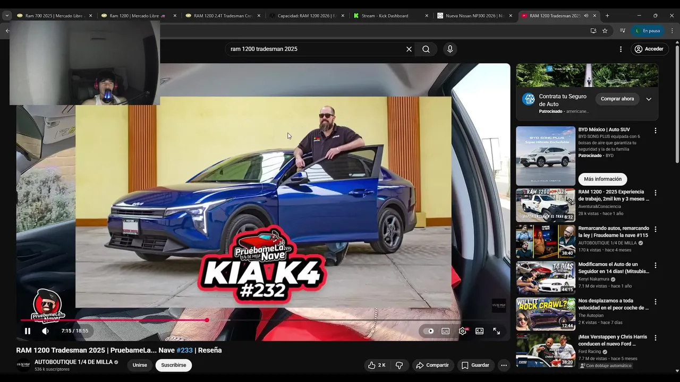Viewport: 680px width, 382px height.
Task: Open AUTOBOUTIQUE 1/4 DE MILLA channel name
Action: (x=73, y=362)
